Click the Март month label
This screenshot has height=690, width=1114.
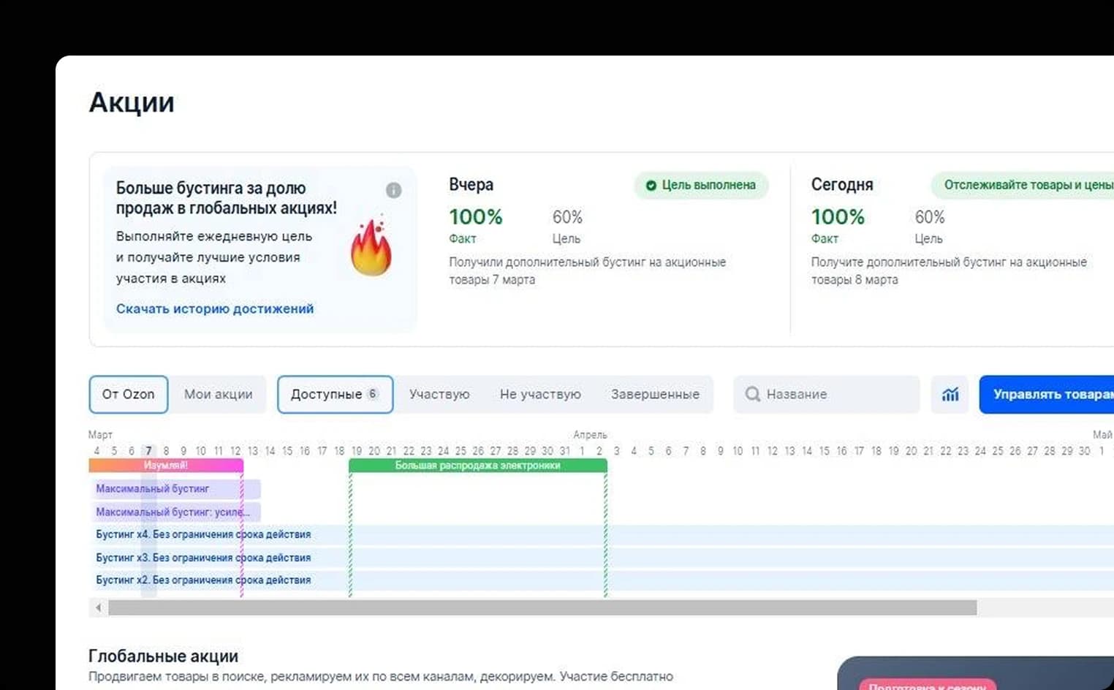tap(100, 435)
